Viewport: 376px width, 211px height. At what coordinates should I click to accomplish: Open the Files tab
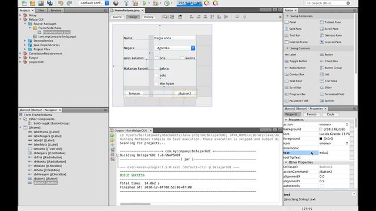click(41, 11)
